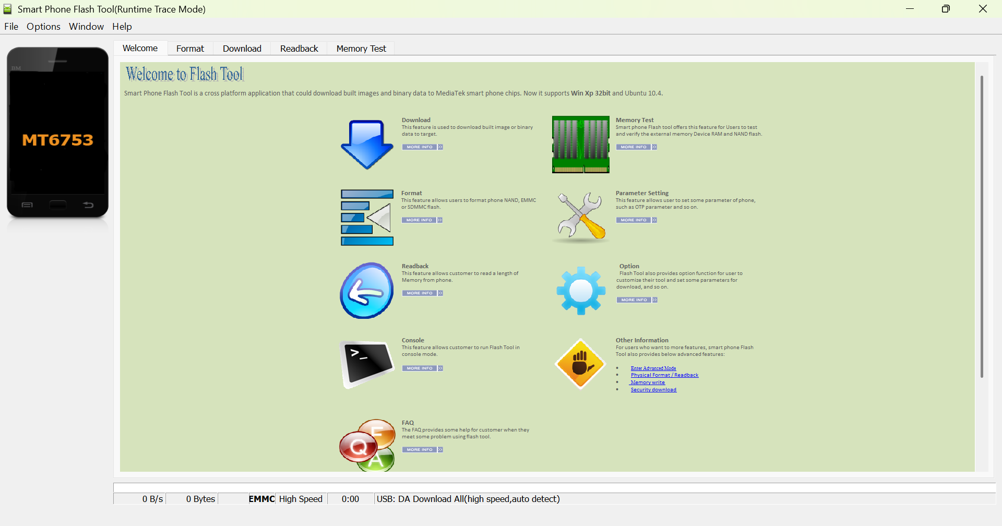Click MORE INFO under Format
This screenshot has height=526, width=1002.
(x=419, y=220)
